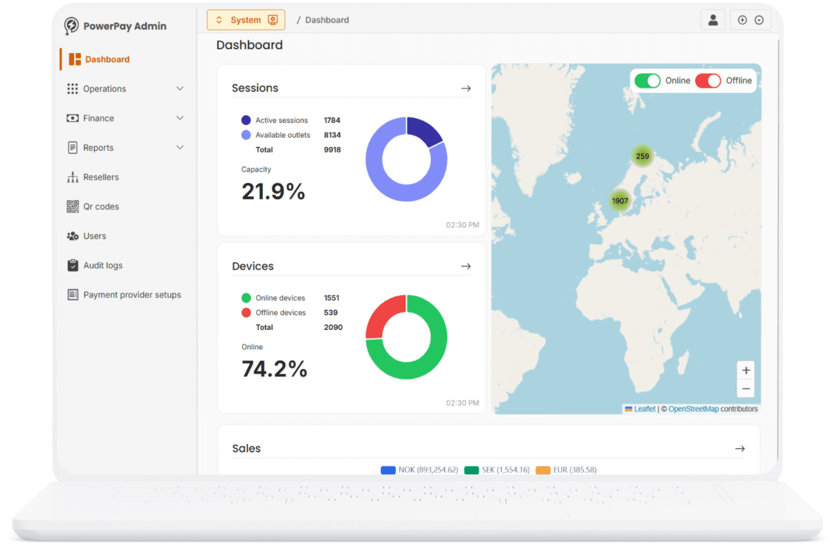Click the Active sessions legend dot
835x544 pixels.
point(246,120)
